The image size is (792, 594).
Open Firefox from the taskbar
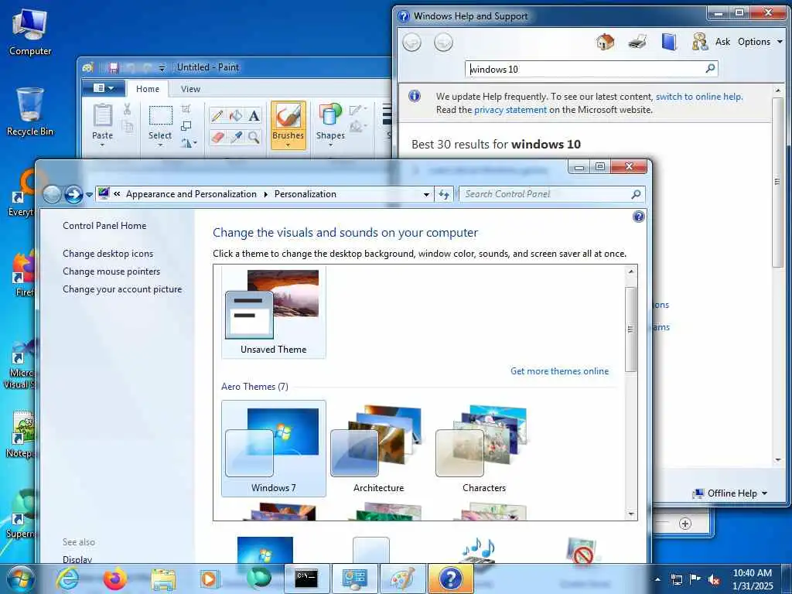(115, 579)
